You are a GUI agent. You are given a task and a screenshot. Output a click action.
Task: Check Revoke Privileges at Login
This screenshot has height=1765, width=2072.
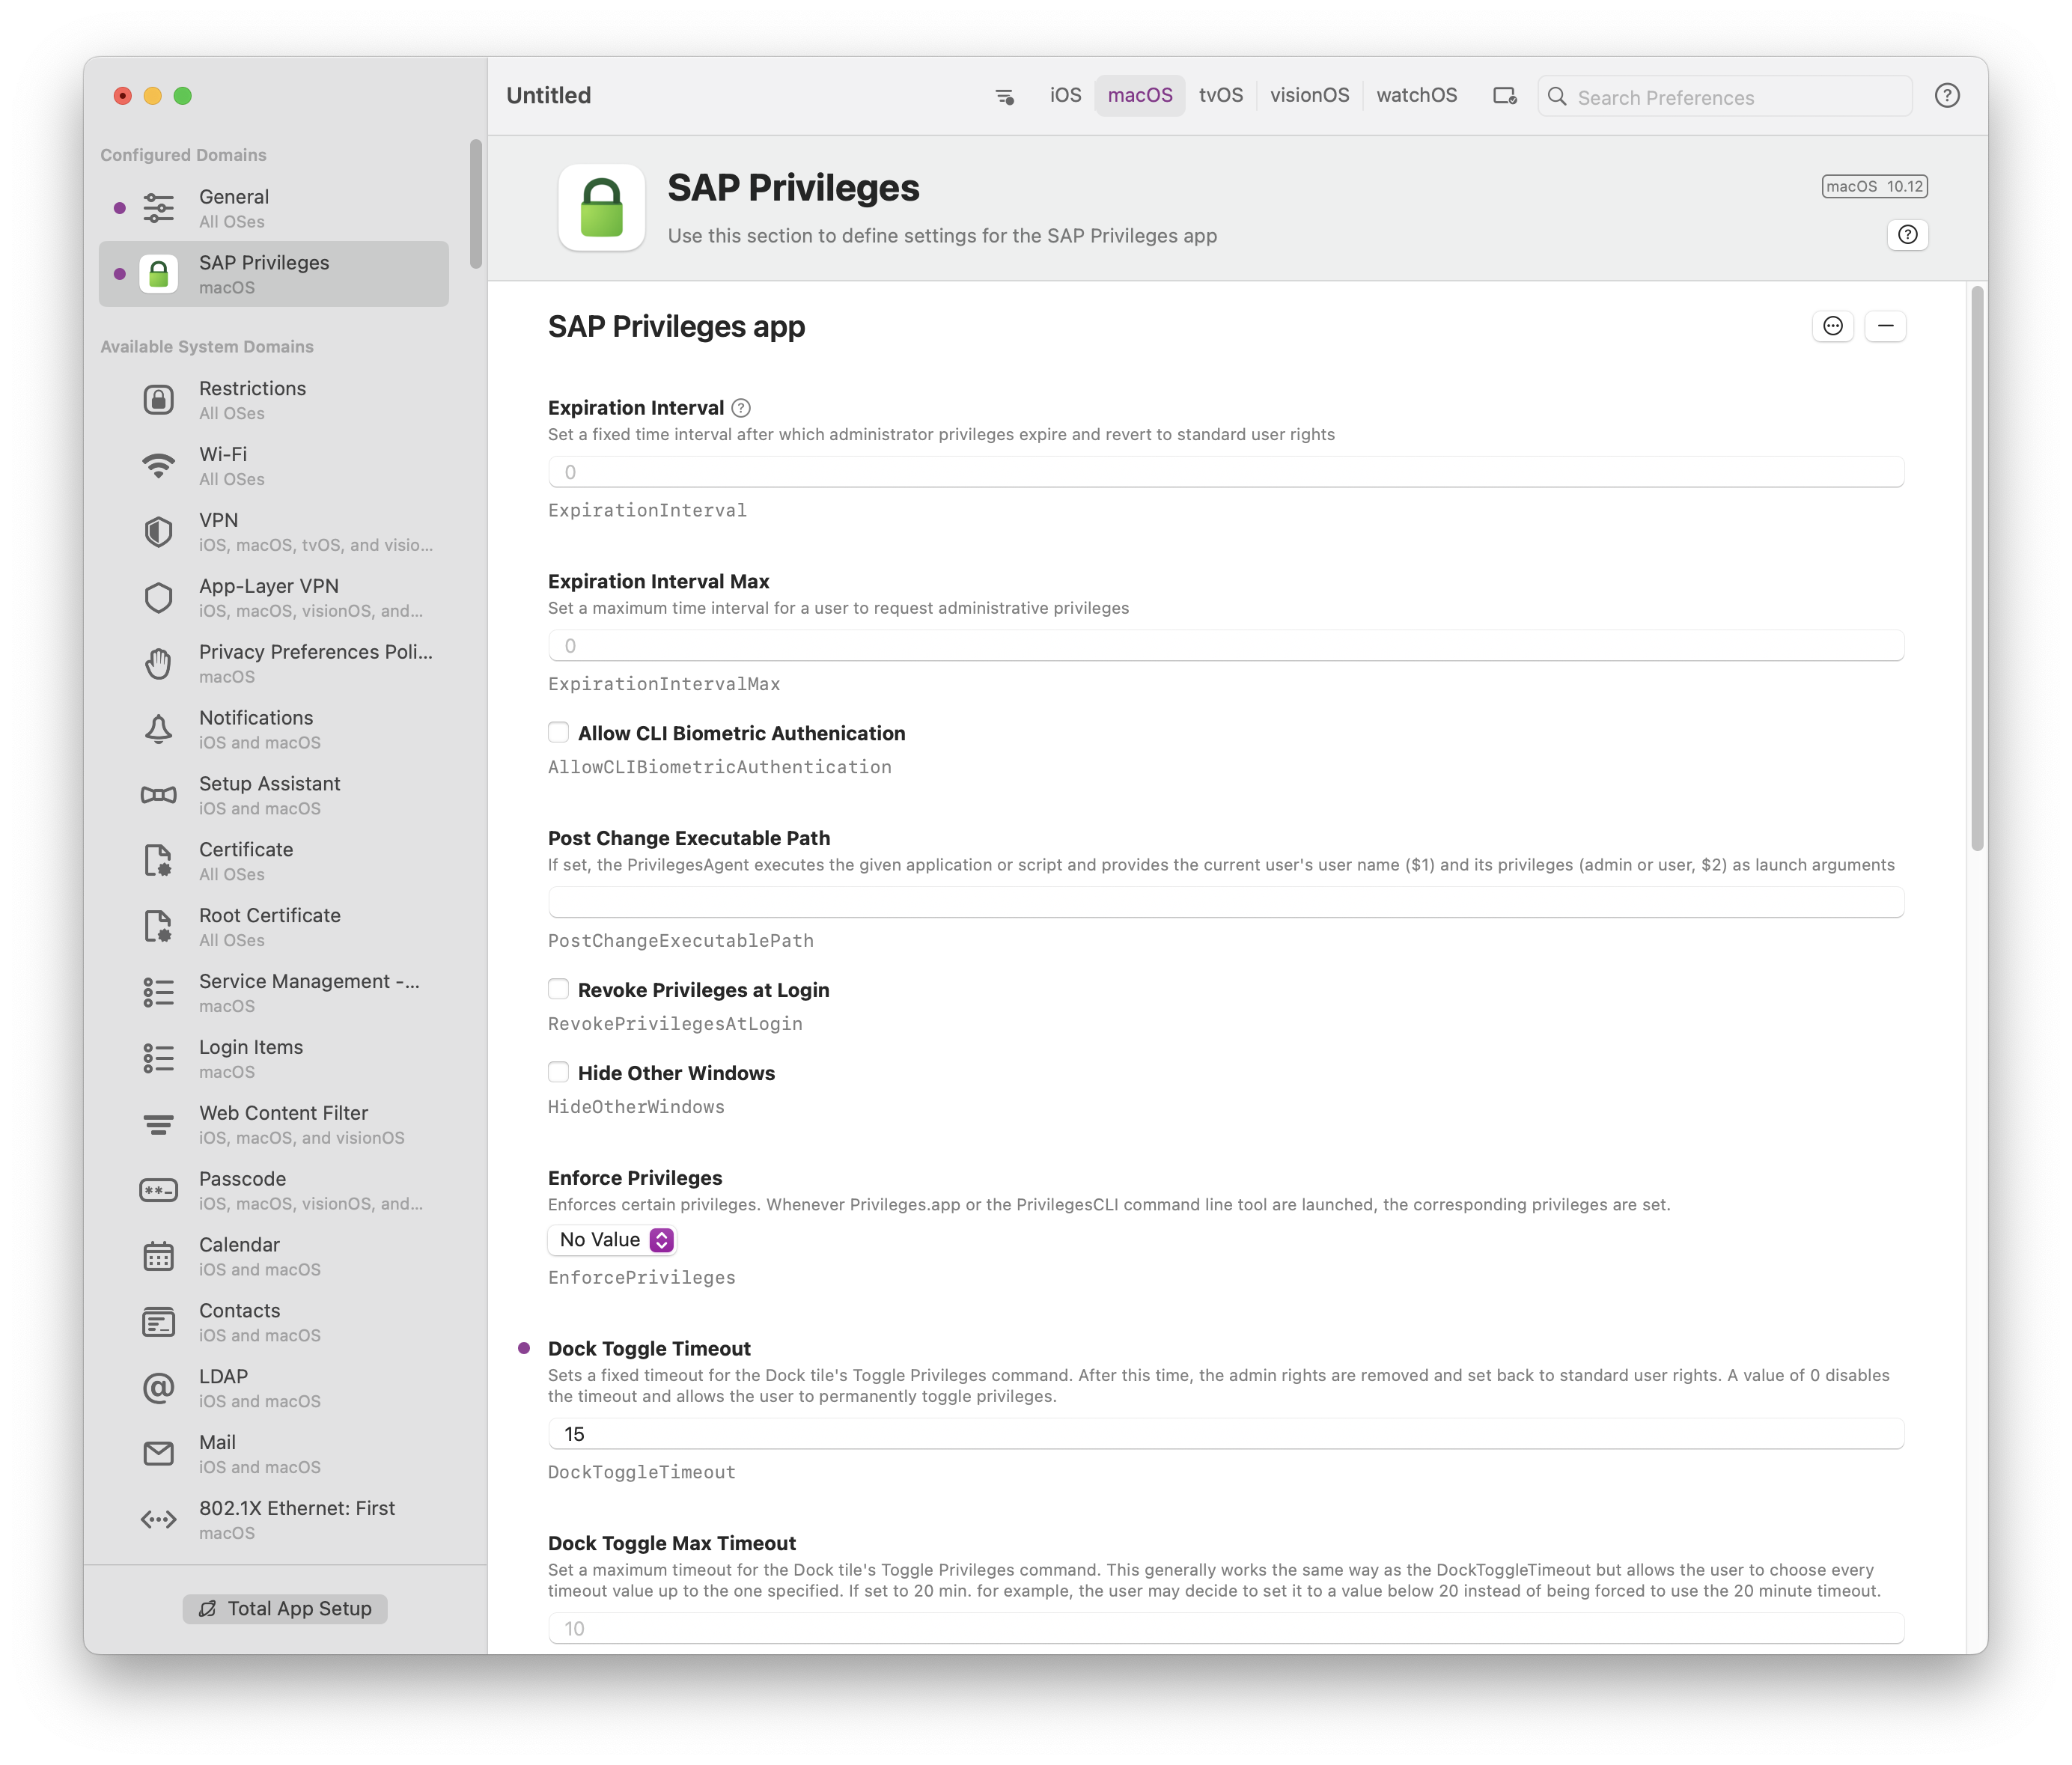pos(559,990)
